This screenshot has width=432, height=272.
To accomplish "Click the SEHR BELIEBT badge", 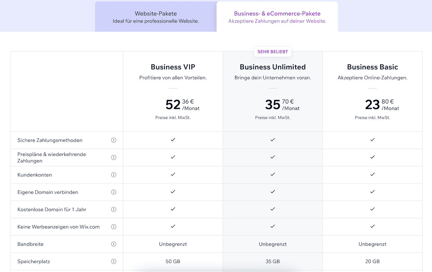I will tap(273, 52).
